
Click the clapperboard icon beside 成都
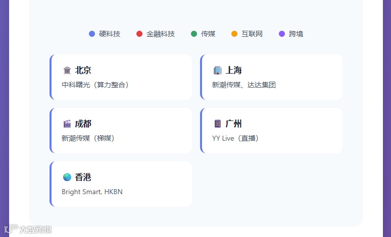[x=67, y=124]
